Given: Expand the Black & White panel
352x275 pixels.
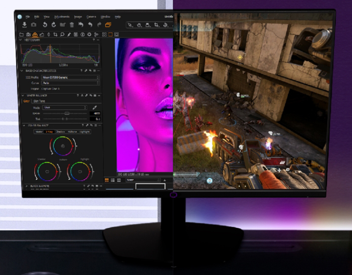Looking at the screenshot, I should [26, 186].
